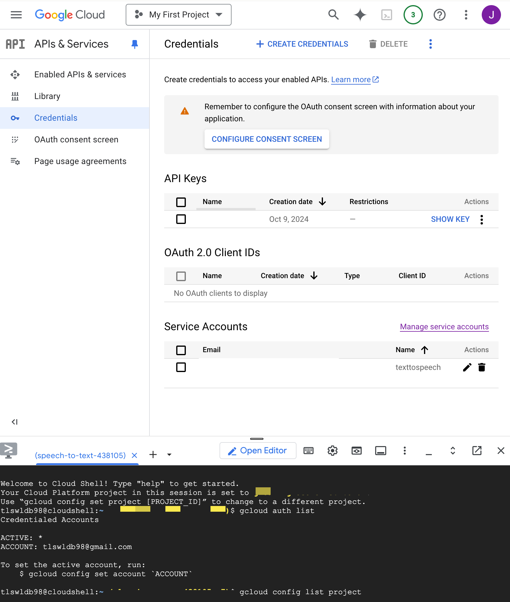This screenshot has width=510, height=602.
Task: Open API key row three-dot actions menu
Action: point(482,219)
